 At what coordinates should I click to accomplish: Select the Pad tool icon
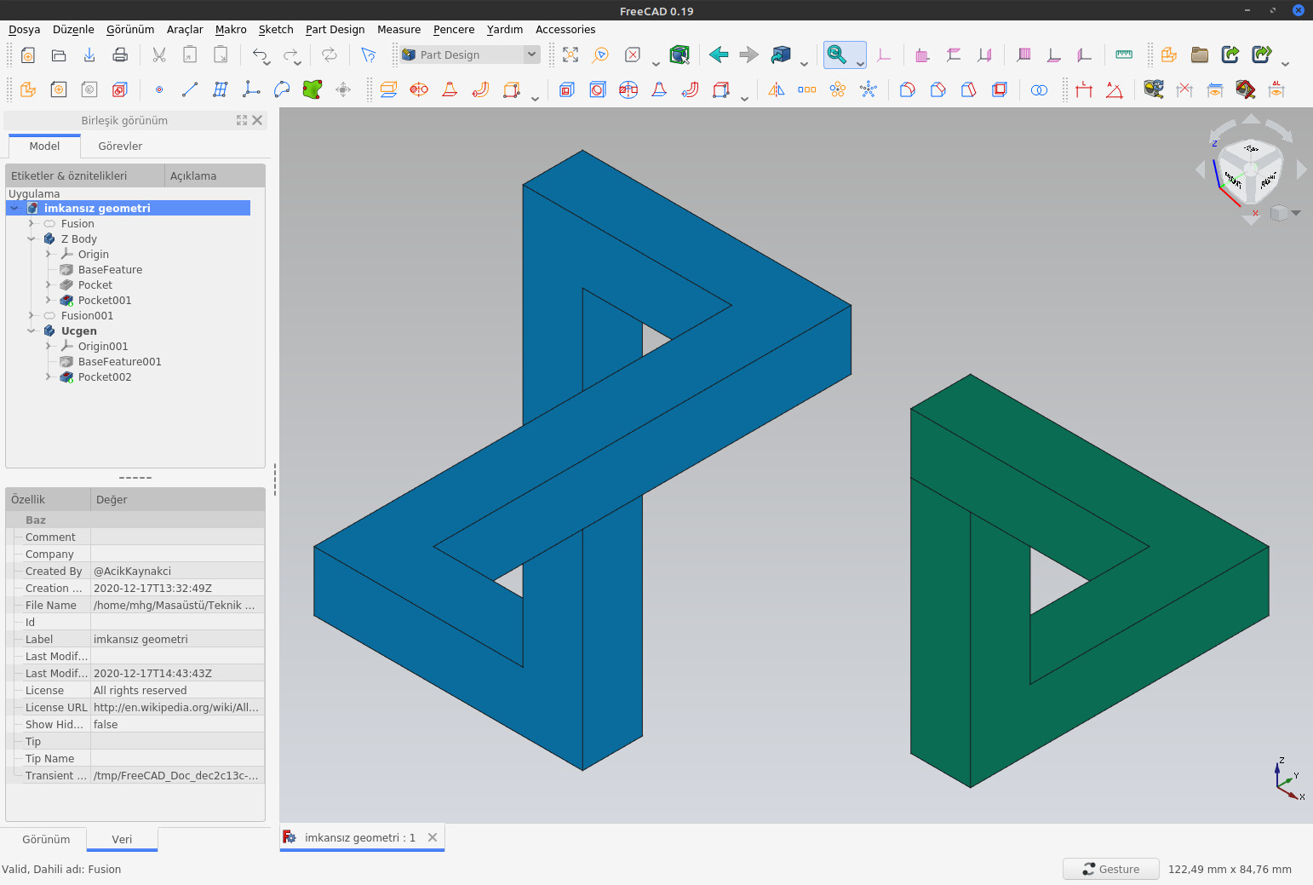[388, 89]
